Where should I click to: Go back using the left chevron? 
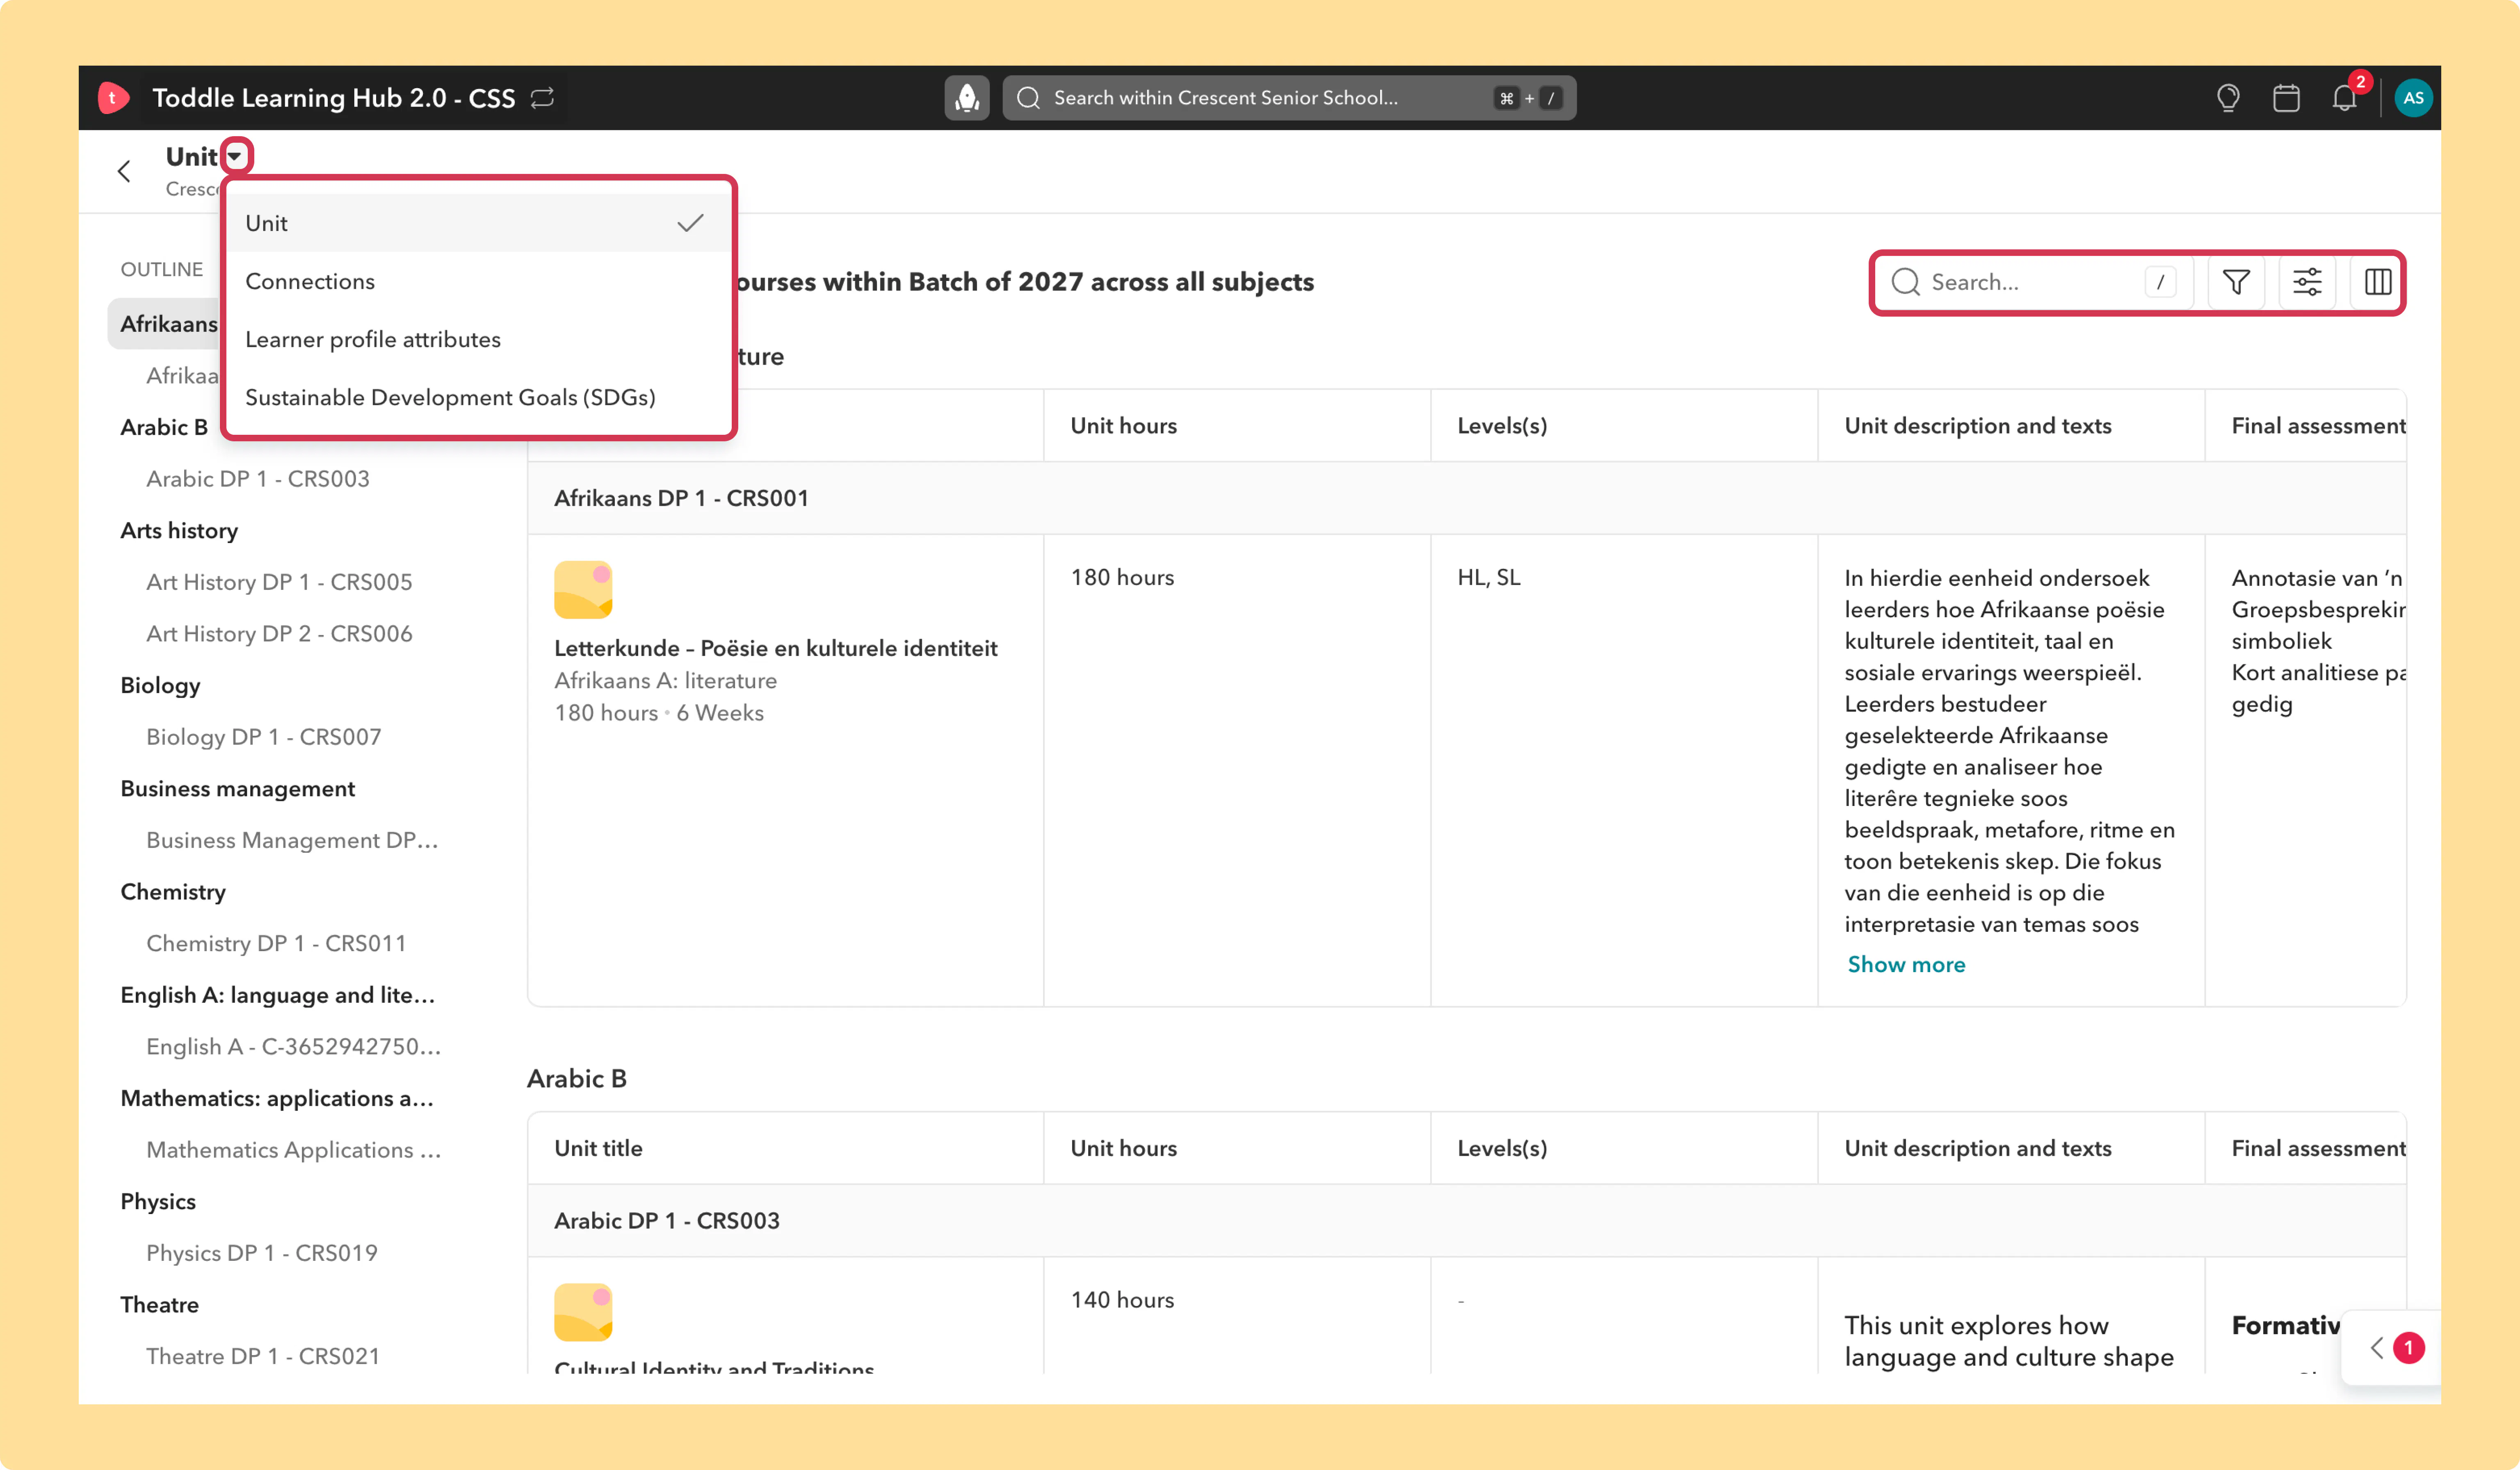124,171
